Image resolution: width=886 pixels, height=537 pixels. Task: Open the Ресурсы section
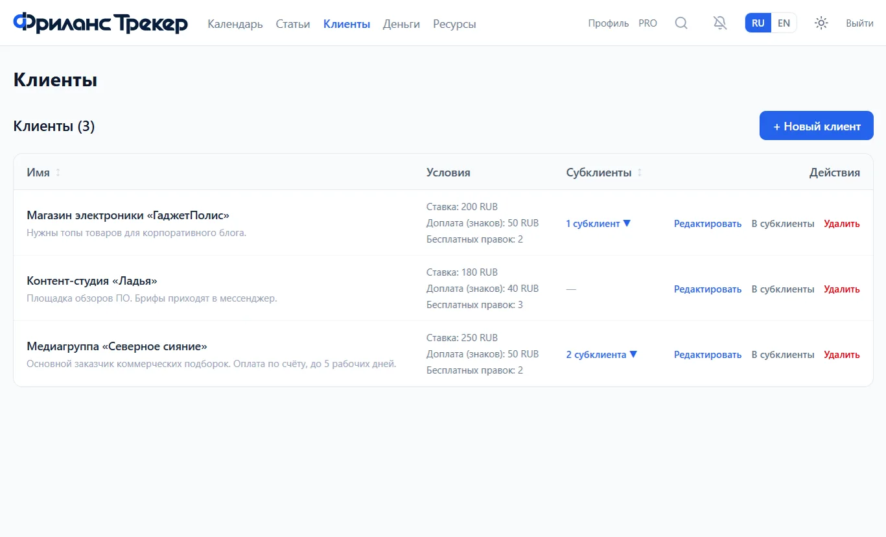pyautogui.click(x=454, y=24)
